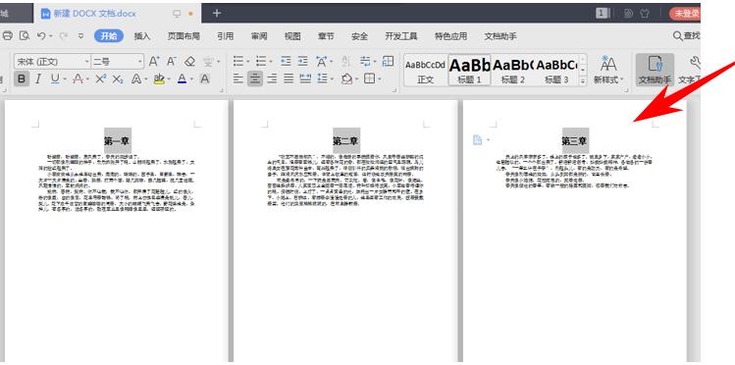Apply text effects (outlined A)
The height and width of the screenshot is (365, 735).
pos(136,78)
